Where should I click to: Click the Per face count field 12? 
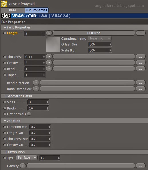point(50,158)
